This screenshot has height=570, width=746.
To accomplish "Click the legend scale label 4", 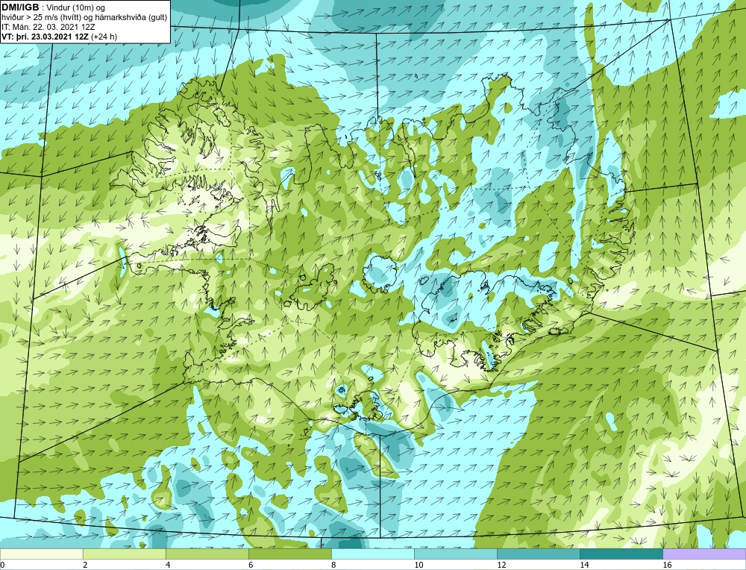I will tap(168, 565).
